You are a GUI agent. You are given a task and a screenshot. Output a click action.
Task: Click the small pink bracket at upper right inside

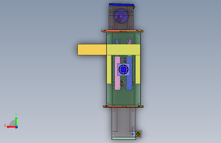tap(129, 41)
